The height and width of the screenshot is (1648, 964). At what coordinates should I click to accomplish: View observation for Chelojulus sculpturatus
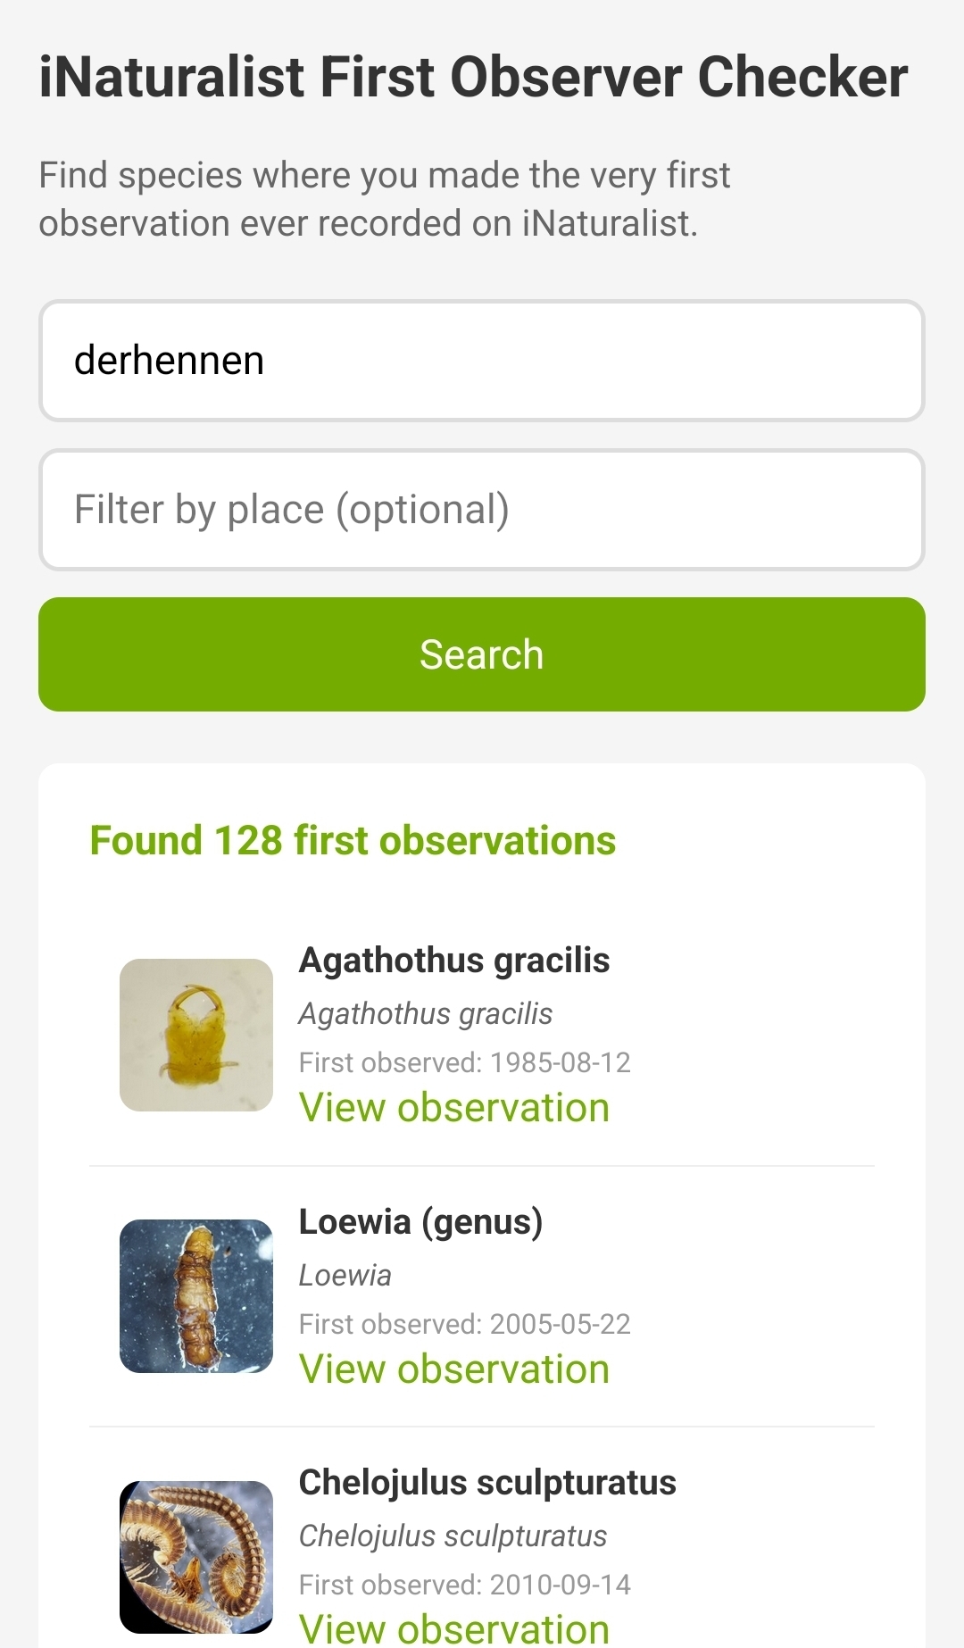pyautogui.click(x=453, y=1628)
